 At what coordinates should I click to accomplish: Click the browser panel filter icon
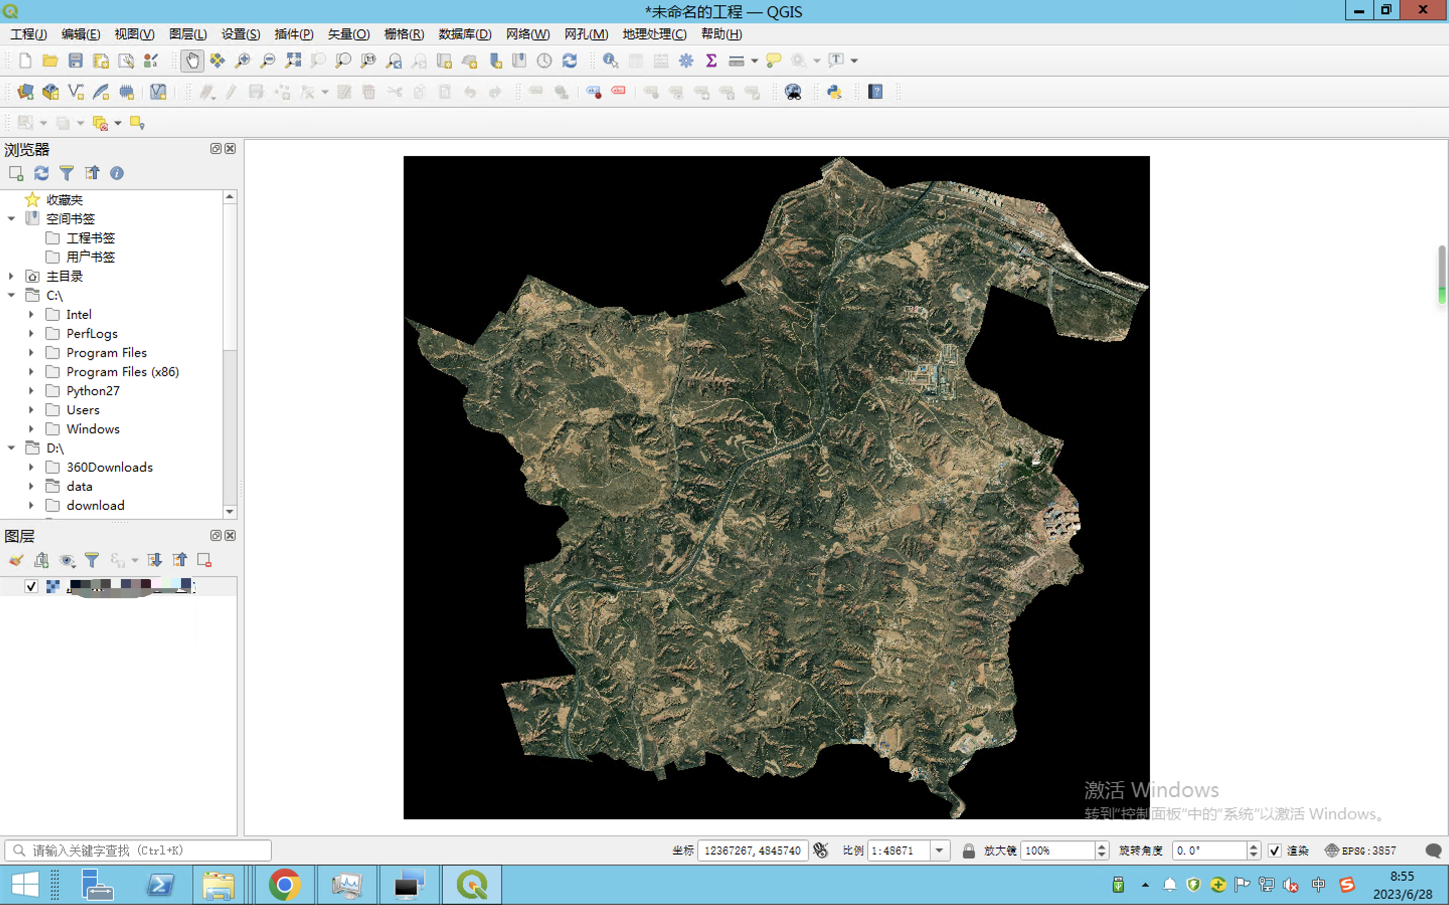click(x=66, y=173)
